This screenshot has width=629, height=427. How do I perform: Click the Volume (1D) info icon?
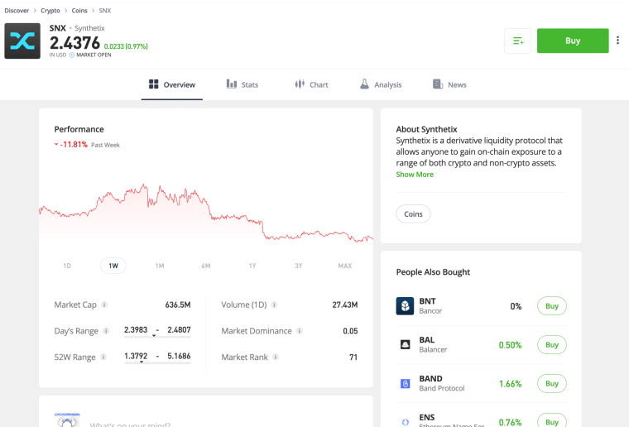pos(275,305)
